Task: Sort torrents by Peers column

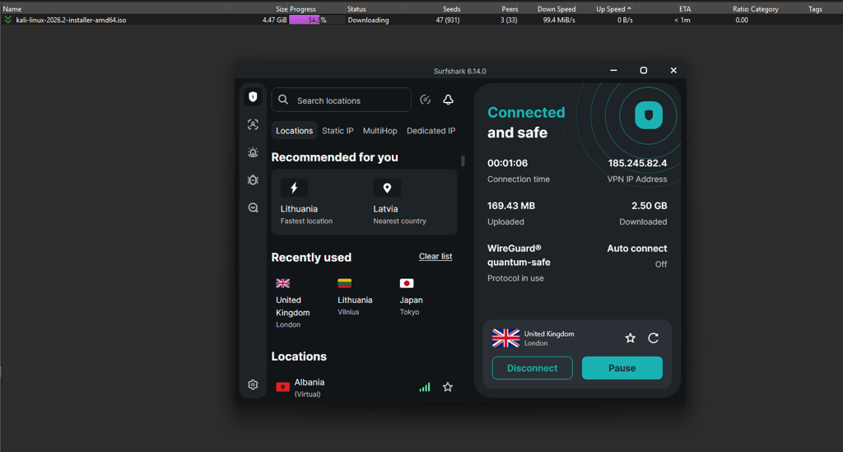Action: pyautogui.click(x=491, y=9)
